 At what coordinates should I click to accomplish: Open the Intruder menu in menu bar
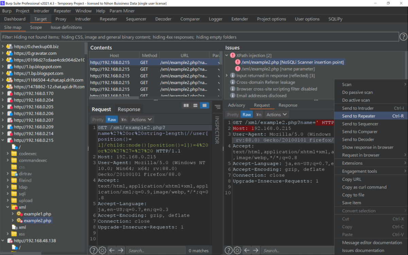pyautogui.click(x=41, y=11)
